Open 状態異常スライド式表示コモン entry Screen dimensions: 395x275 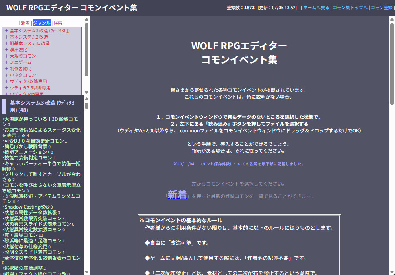click(x=38, y=224)
